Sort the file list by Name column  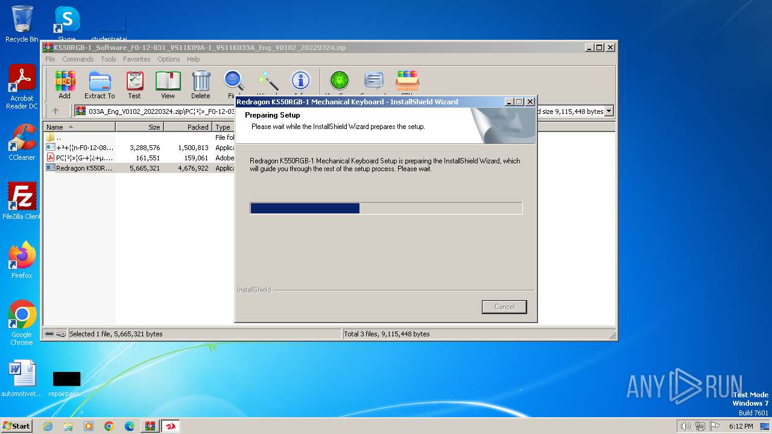(x=79, y=127)
